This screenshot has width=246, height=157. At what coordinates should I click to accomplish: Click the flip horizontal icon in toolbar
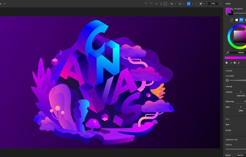(x=156, y=4)
